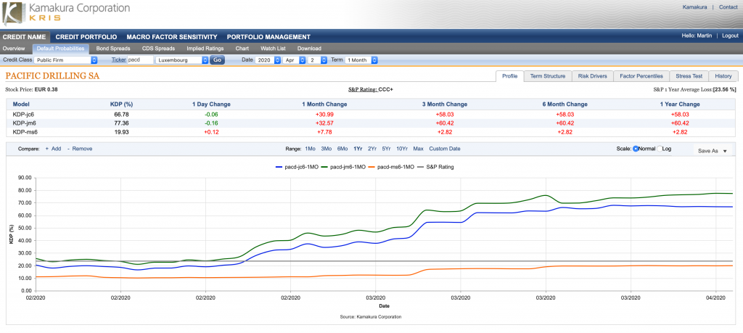This screenshot has height=333, width=743.
Task: Click the Hello: Martin user label
Action: click(x=697, y=36)
